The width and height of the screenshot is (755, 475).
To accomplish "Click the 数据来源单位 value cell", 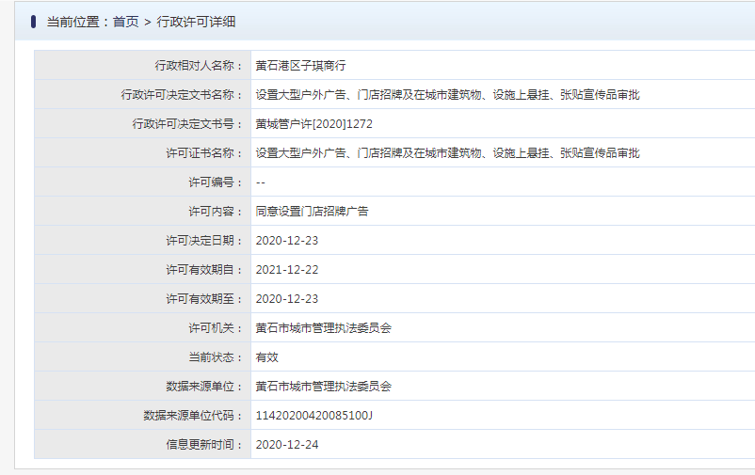I will pos(503,386).
